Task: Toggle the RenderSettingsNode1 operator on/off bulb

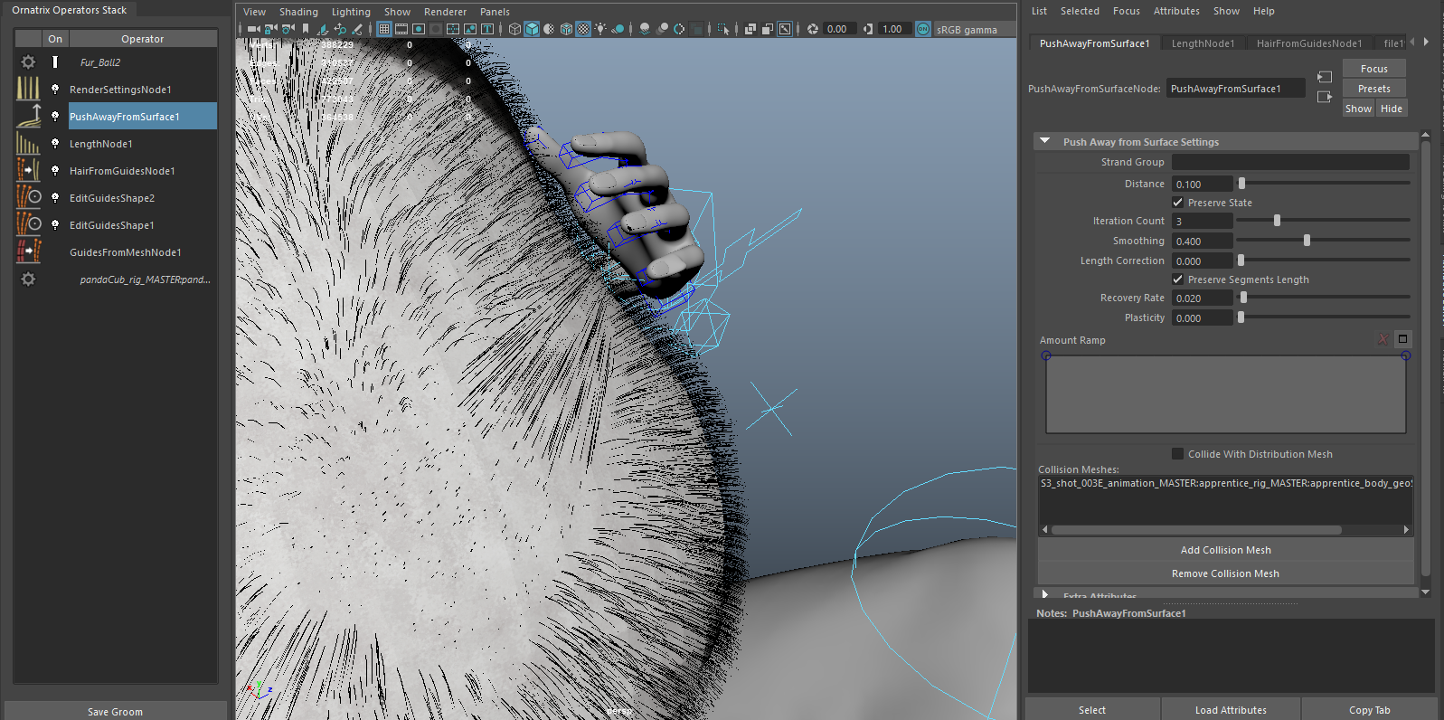Action: click(x=55, y=90)
